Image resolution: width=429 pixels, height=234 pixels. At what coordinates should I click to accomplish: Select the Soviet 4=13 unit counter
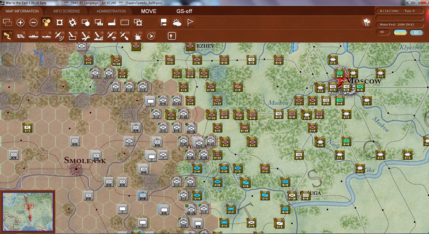217,155
